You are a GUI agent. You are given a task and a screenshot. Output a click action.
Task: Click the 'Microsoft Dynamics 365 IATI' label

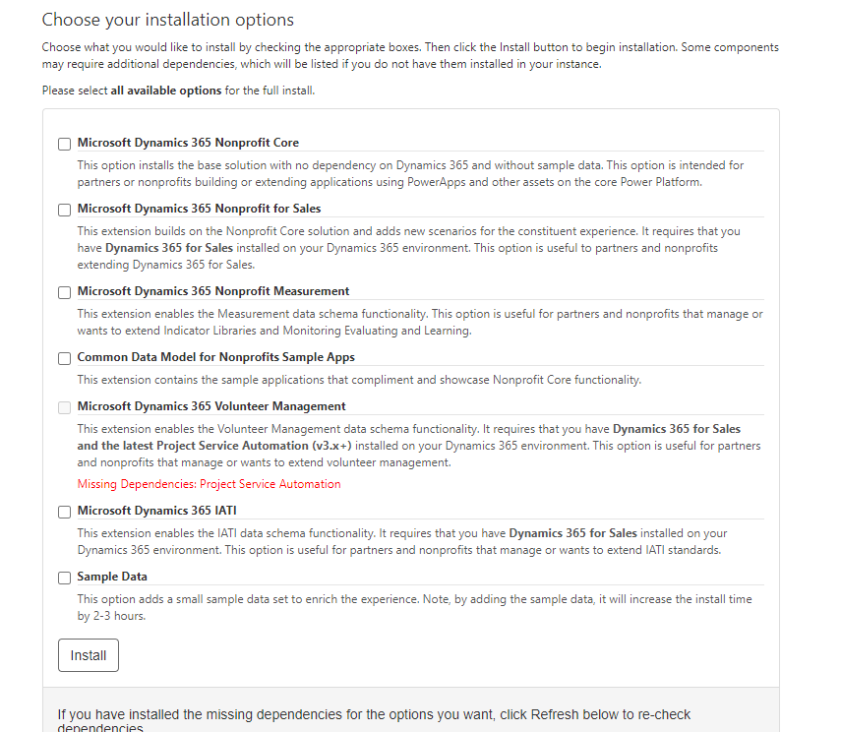[x=156, y=511]
